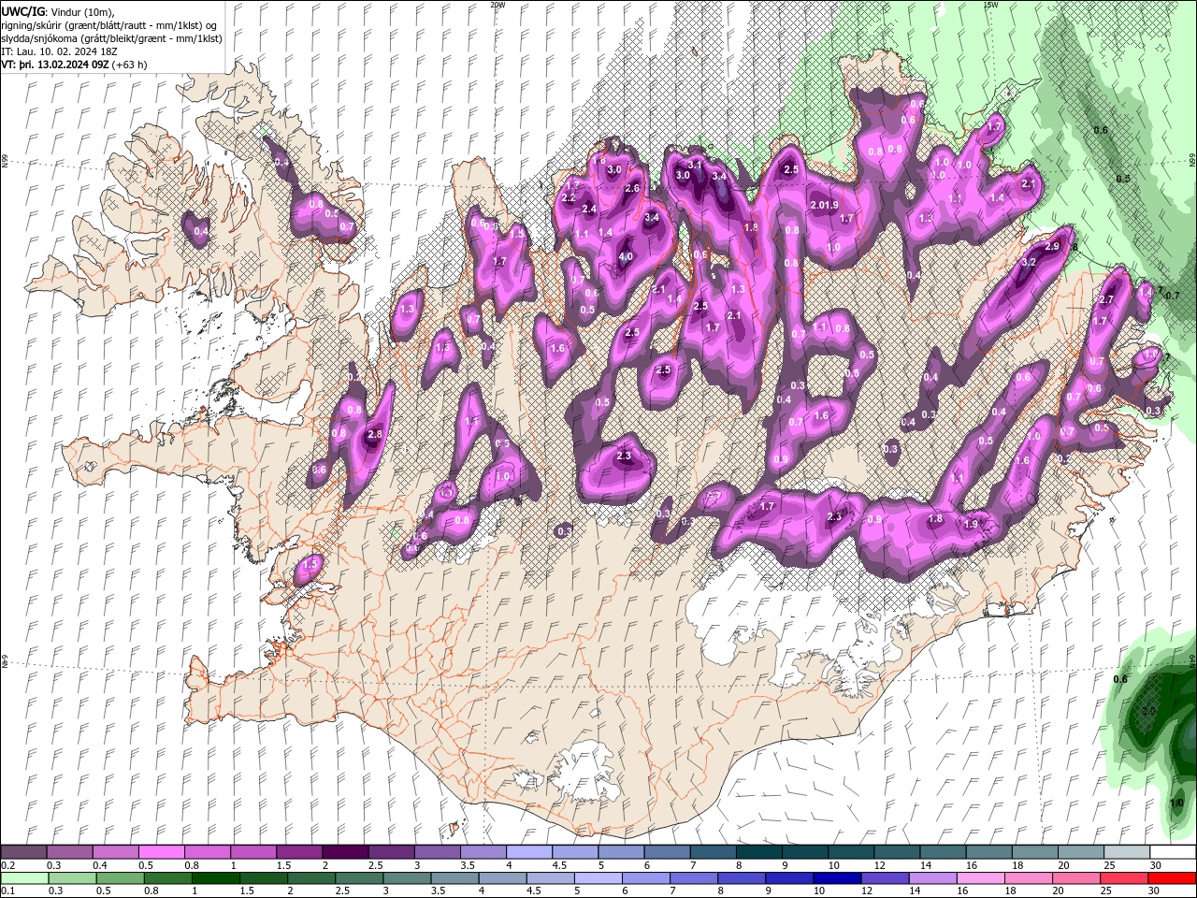Viewport: 1197px width, 898px height.
Task: Click the rain legend swatch for 3–3.5 mm
Action: click(407, 878)
